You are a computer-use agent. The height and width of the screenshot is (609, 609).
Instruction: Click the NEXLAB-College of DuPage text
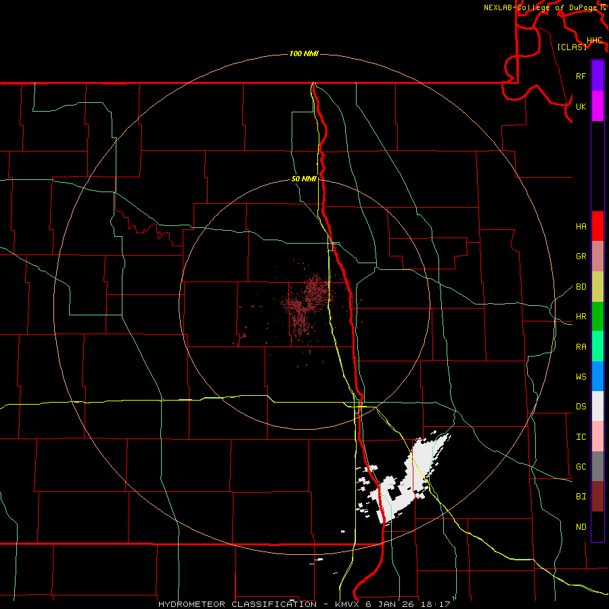pos(540,7)
